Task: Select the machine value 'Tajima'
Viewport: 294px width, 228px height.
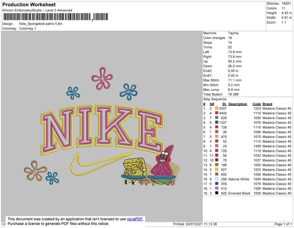Action: pos(233,33)
